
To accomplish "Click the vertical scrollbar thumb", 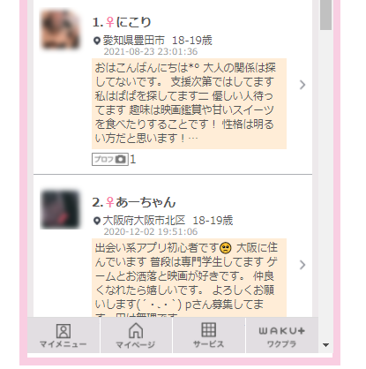I will pyautogui.click(x=325, y=15).
